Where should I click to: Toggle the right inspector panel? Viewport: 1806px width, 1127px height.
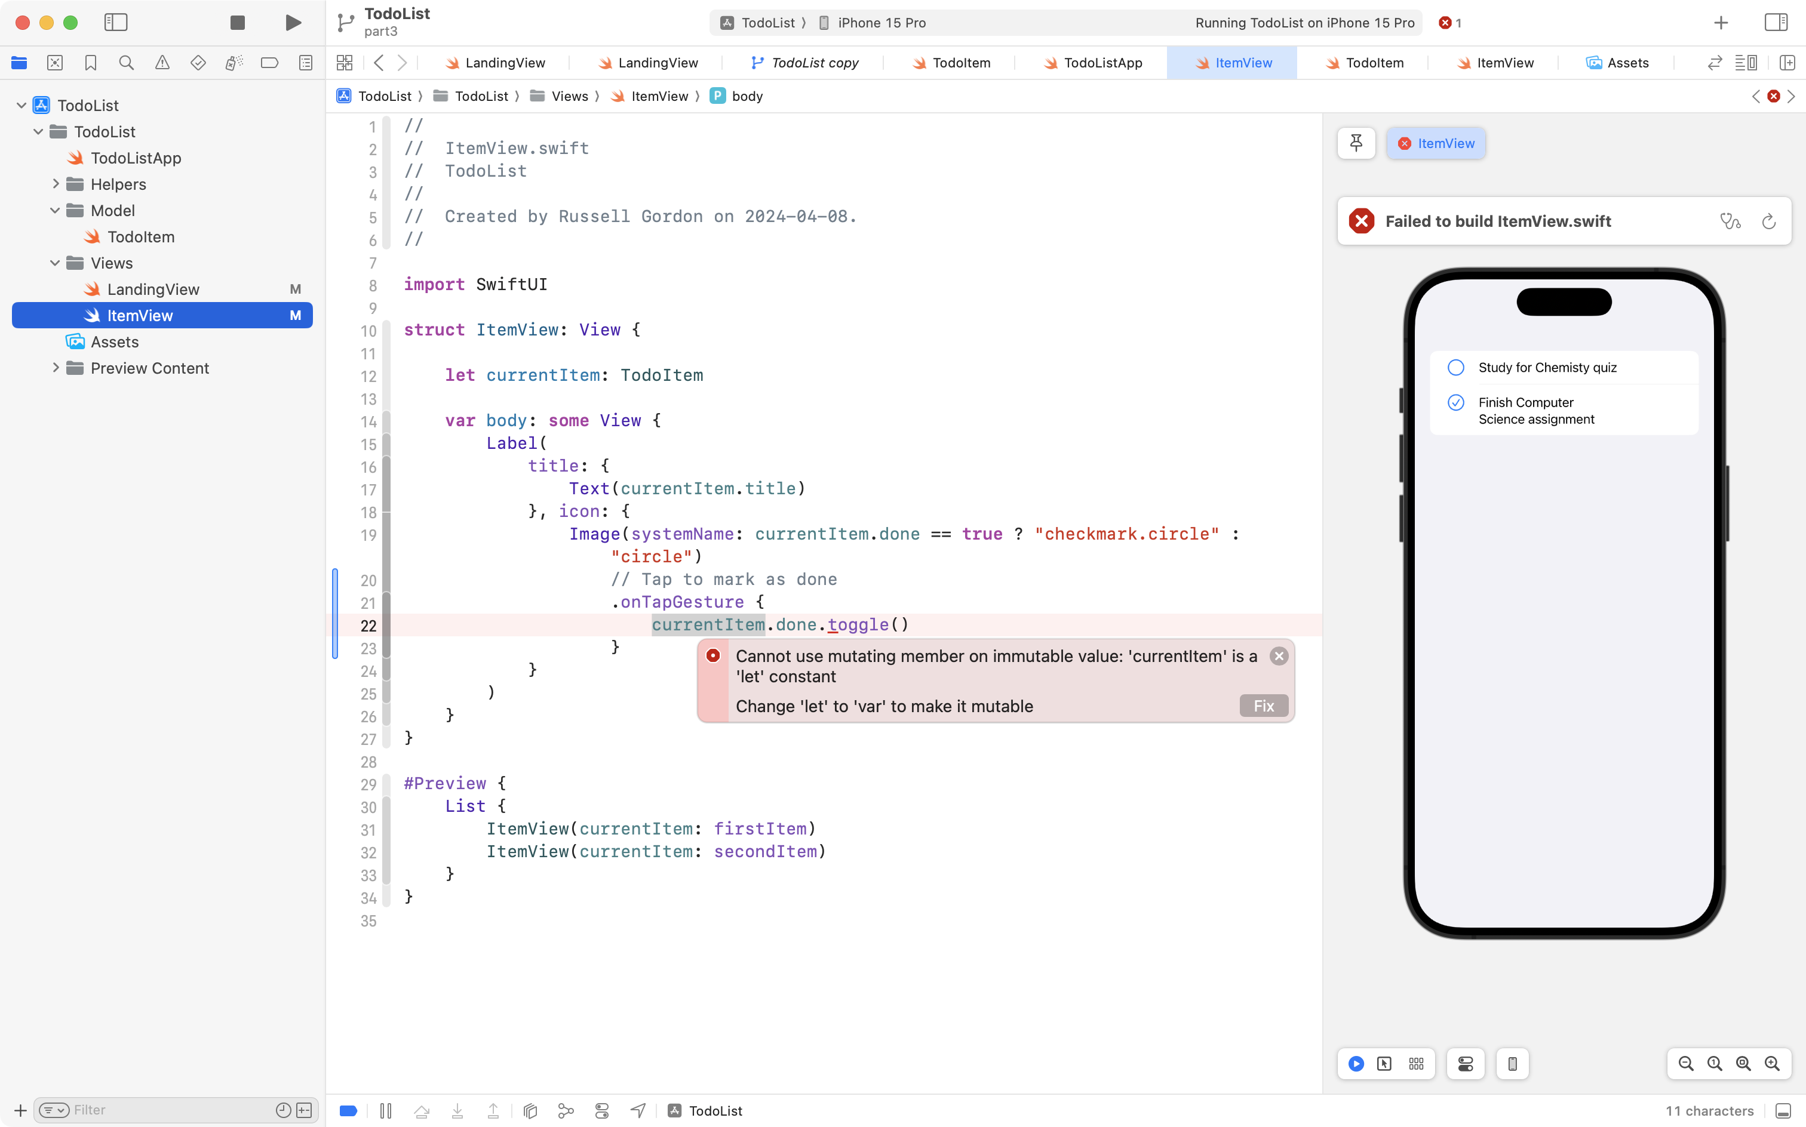tap(1776, 22)
